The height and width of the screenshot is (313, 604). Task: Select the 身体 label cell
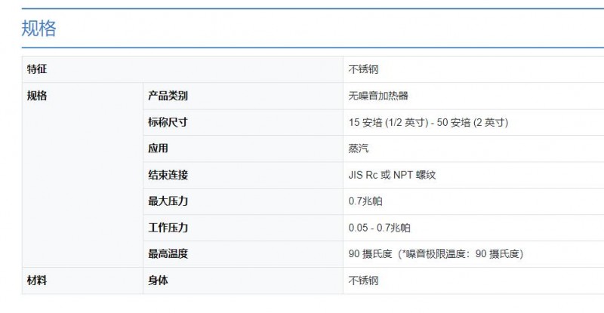[243, 281]
